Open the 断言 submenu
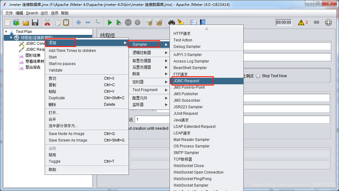 click(148, 74)
